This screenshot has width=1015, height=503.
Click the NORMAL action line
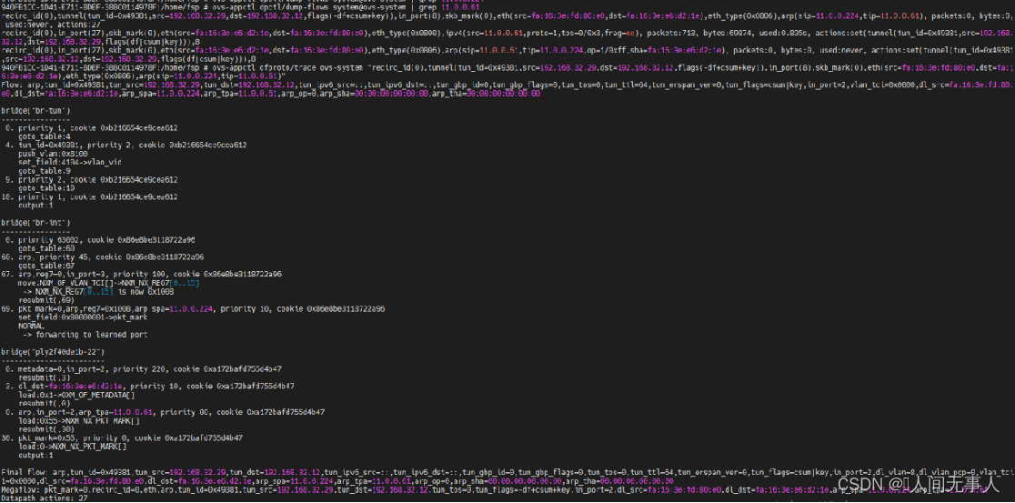pyautogui.click(x=31, y=326)
